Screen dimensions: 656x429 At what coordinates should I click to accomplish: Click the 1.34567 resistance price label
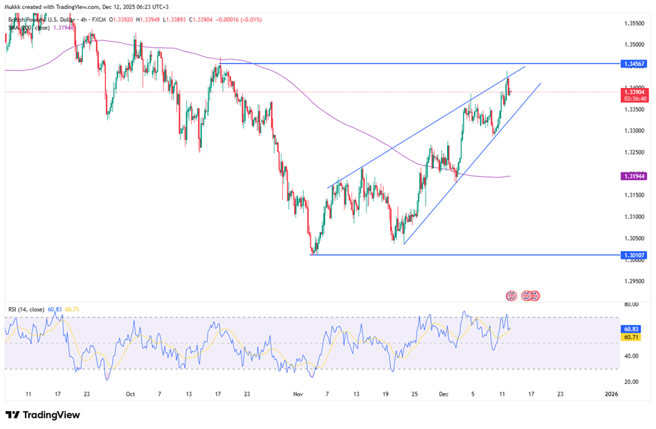point(635,64)
